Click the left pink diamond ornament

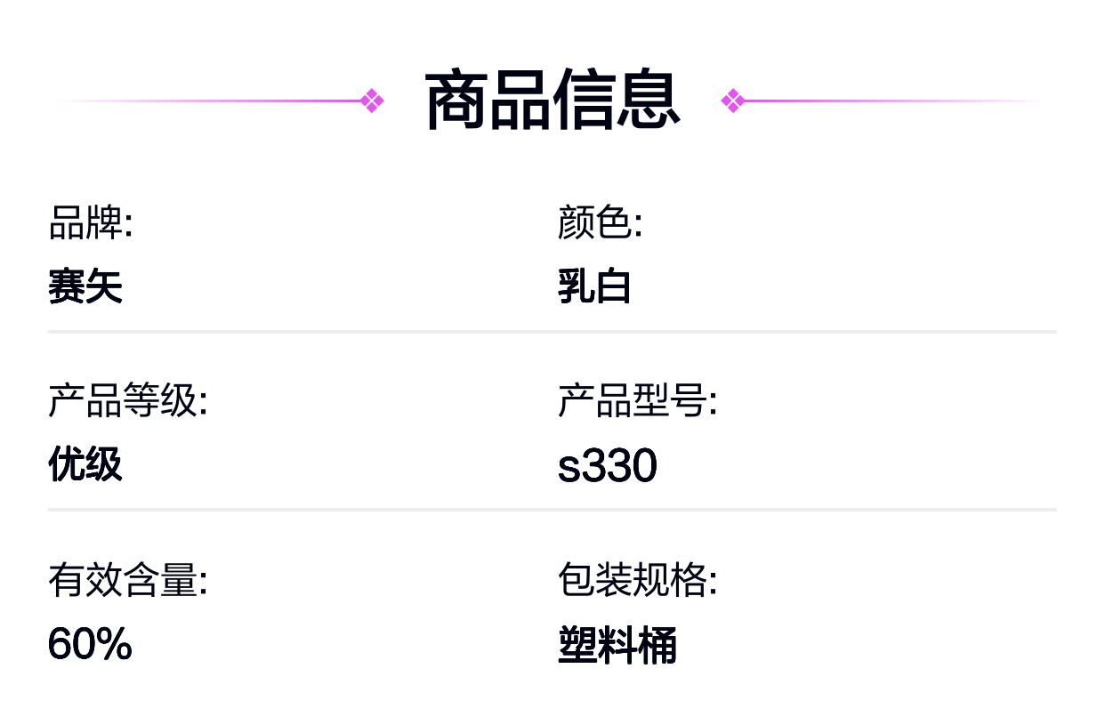pos(372,101)
